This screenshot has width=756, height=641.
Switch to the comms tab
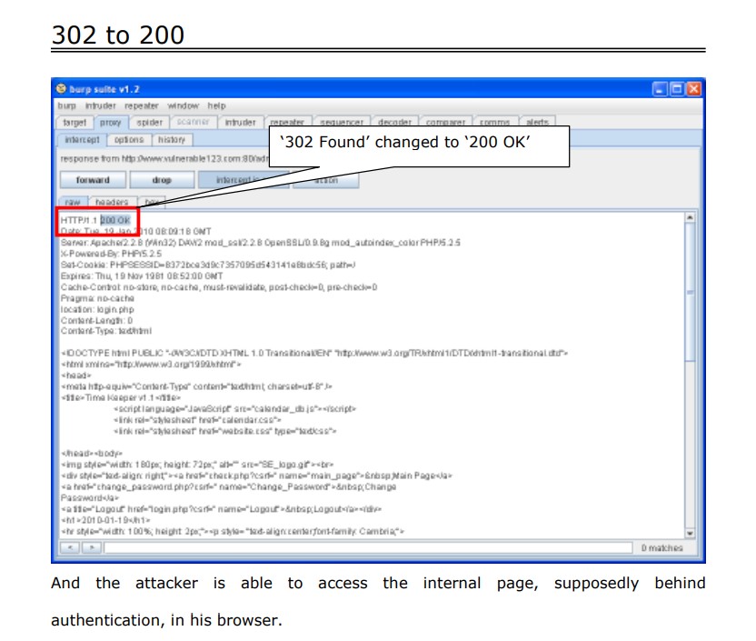[x=495, y=122]
